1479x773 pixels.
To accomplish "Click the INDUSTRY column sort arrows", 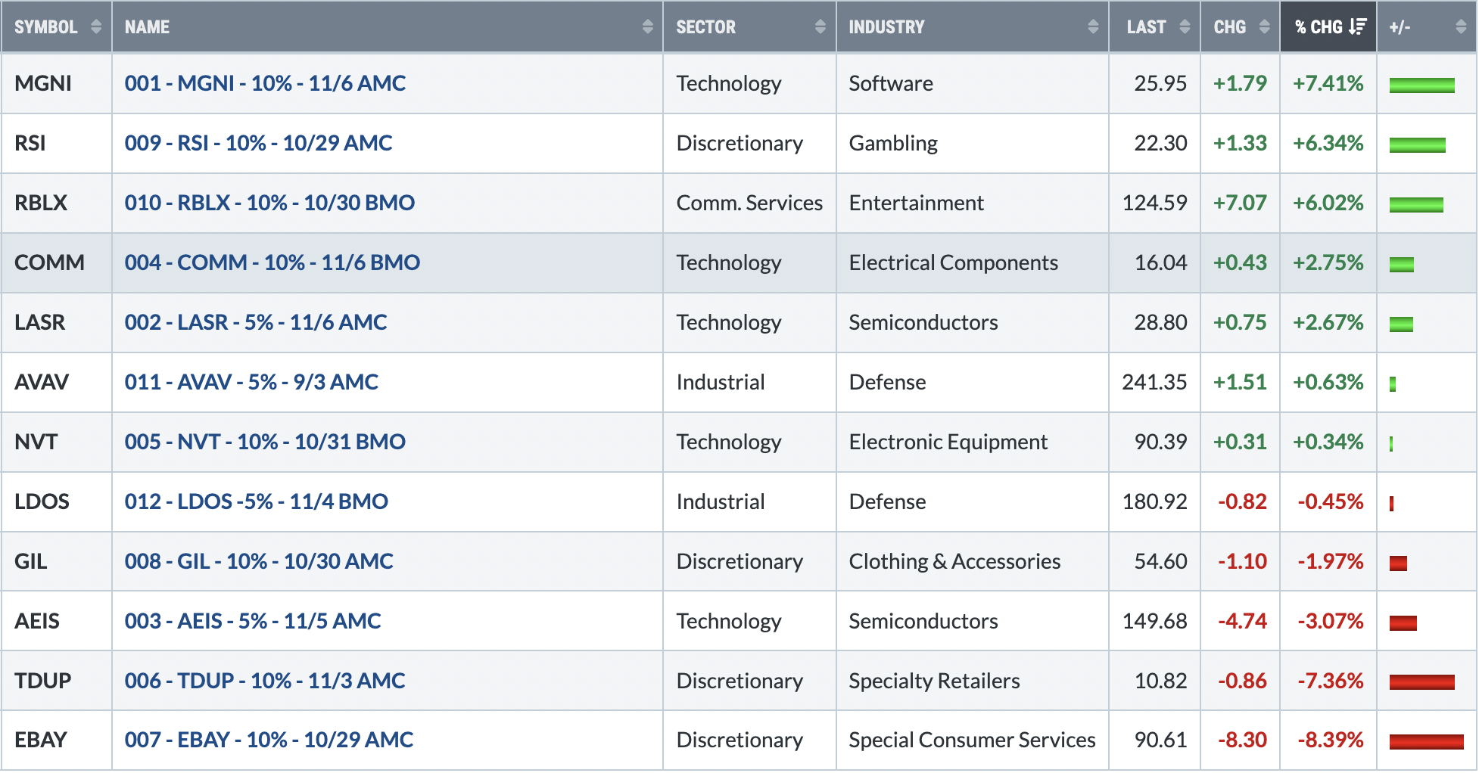I will click(1093, 27).
